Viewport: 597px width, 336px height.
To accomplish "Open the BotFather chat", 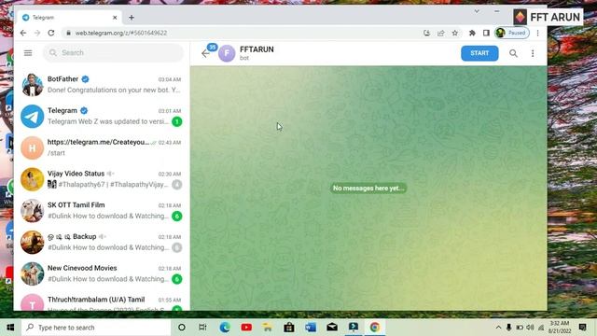I will tap(102, 85).
